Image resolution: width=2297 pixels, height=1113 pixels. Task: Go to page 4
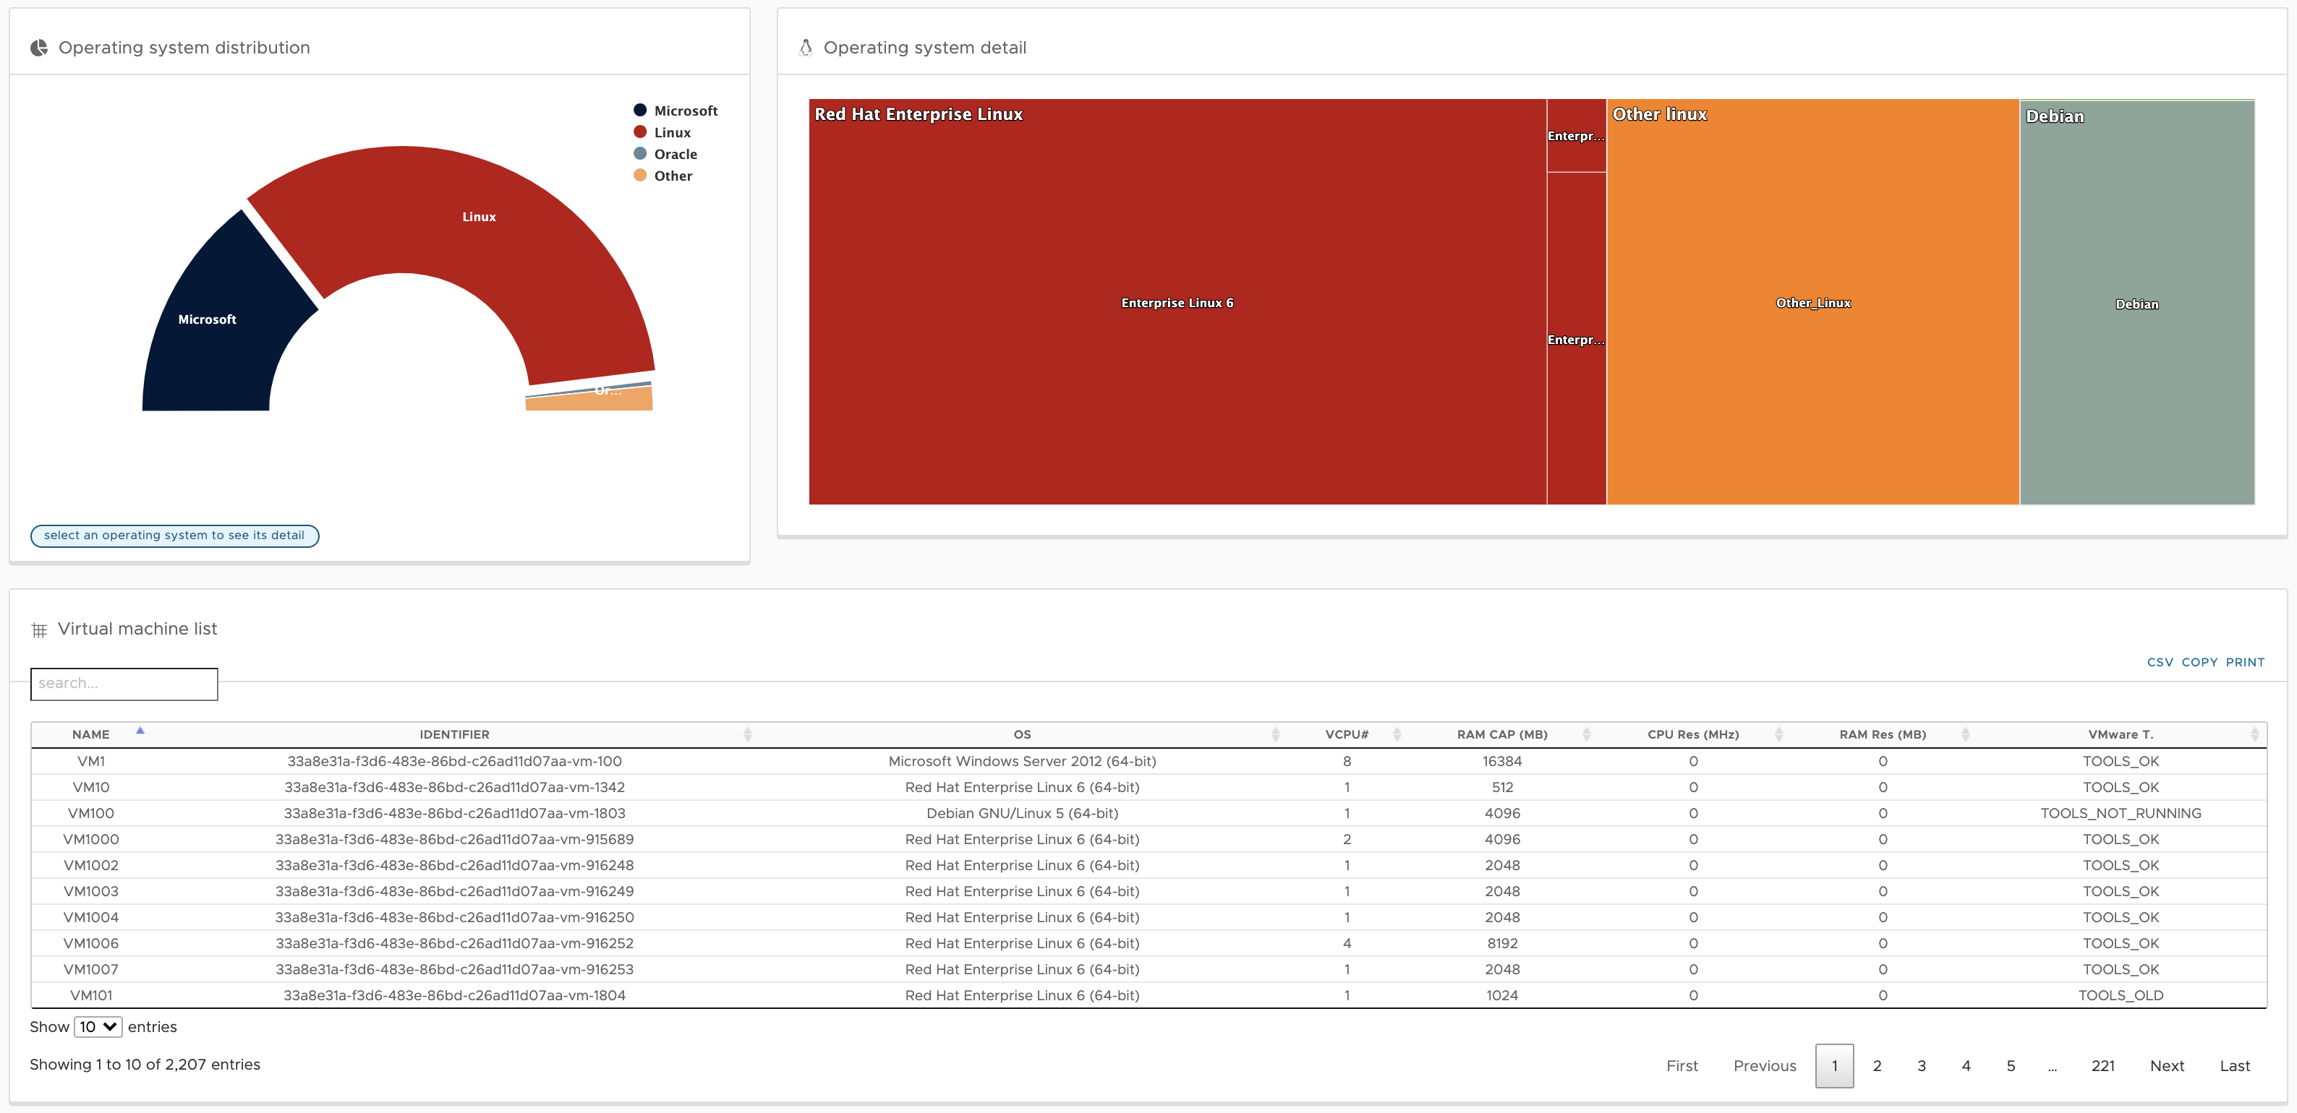[x=1966, y=1066]
